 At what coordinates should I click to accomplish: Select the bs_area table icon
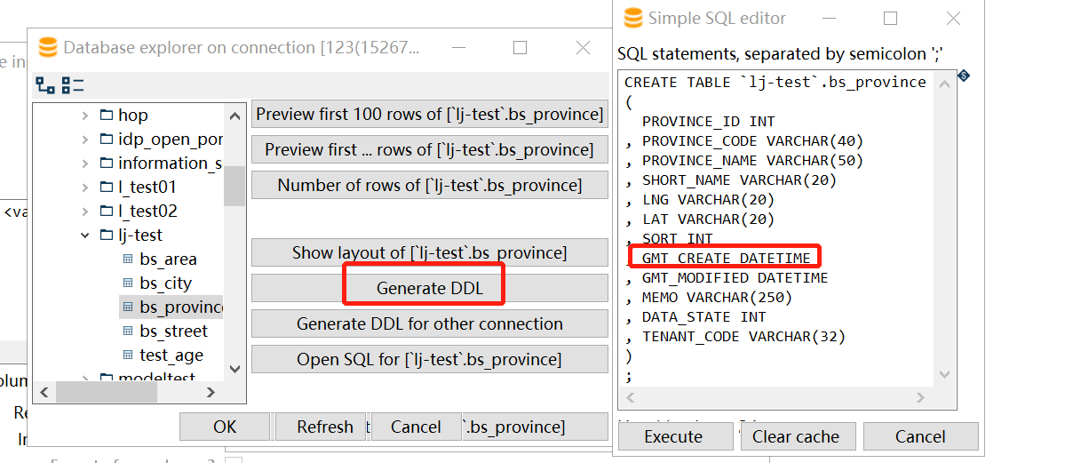pos(126,259)
